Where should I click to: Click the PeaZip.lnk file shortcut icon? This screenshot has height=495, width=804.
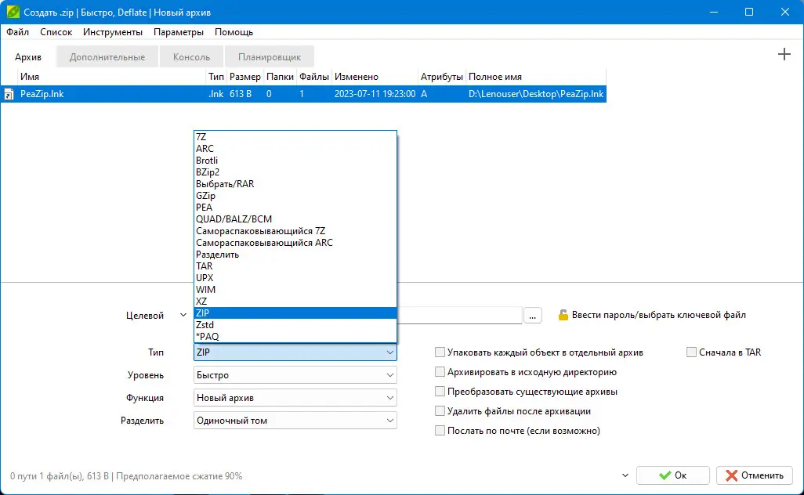[x=9, y=94]
